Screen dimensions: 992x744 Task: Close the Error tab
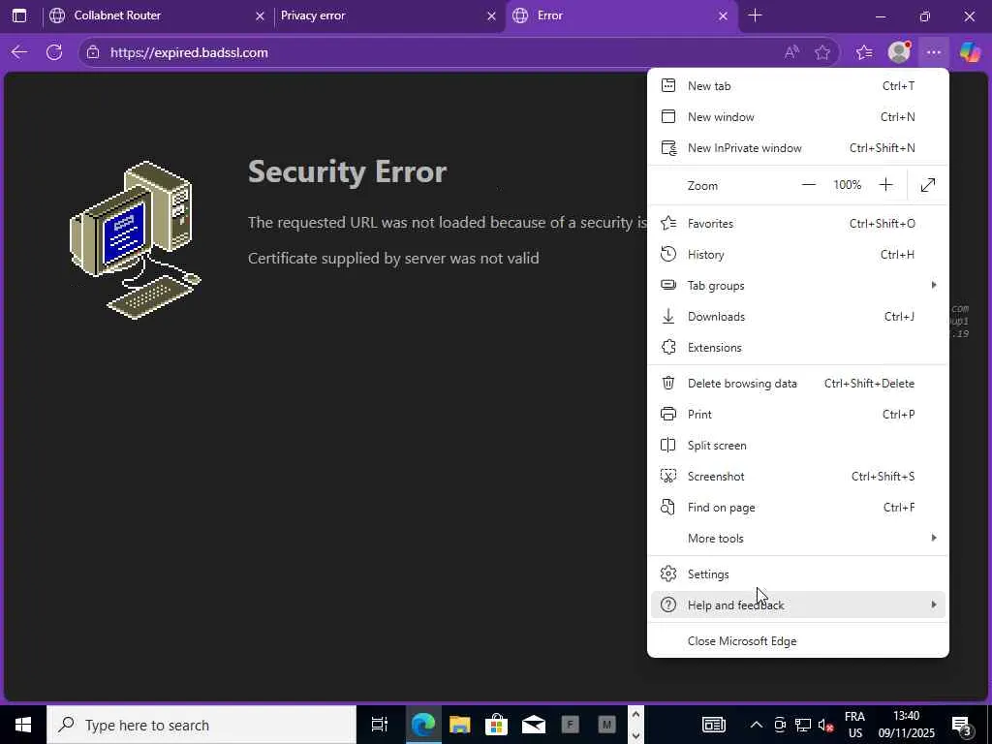(723, 16)
